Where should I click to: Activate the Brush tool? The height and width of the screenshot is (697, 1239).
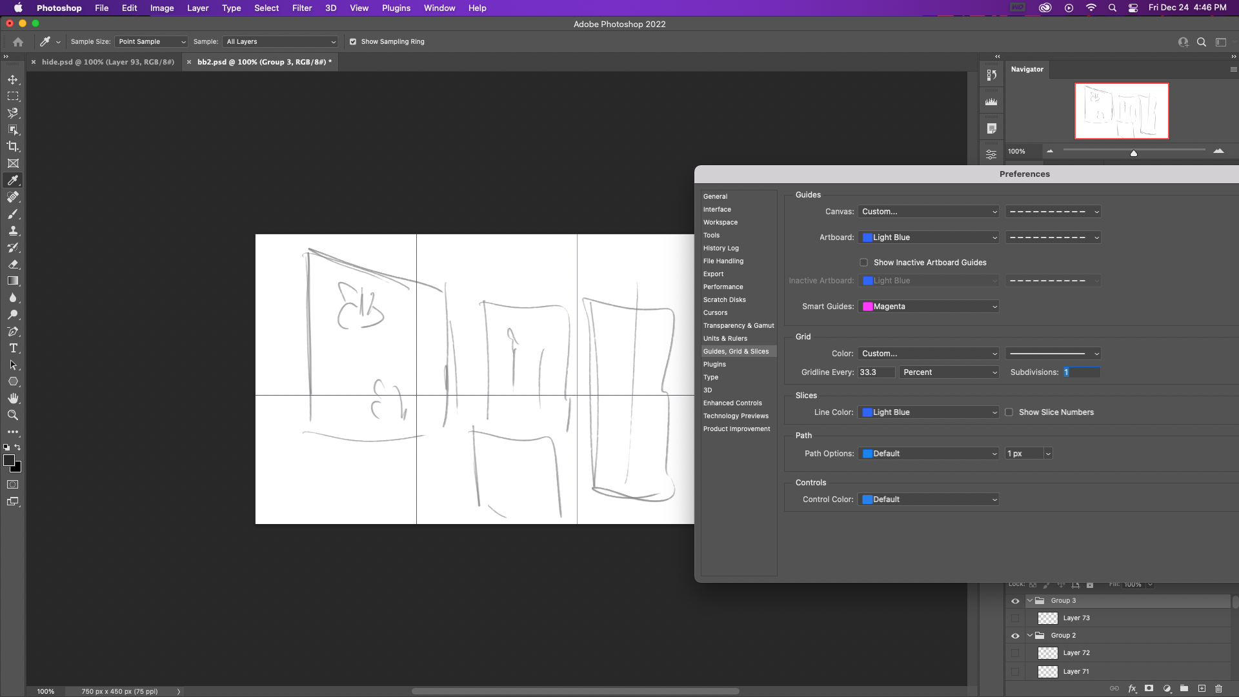(x=13, y=214)
